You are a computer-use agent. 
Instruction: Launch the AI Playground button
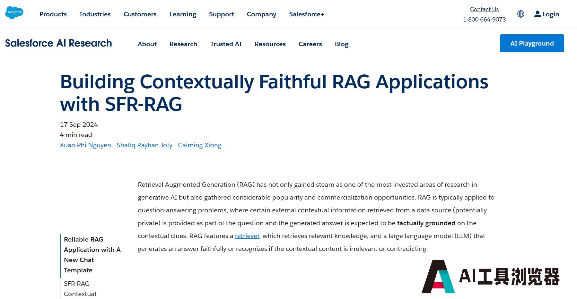(x=532, y=43)
